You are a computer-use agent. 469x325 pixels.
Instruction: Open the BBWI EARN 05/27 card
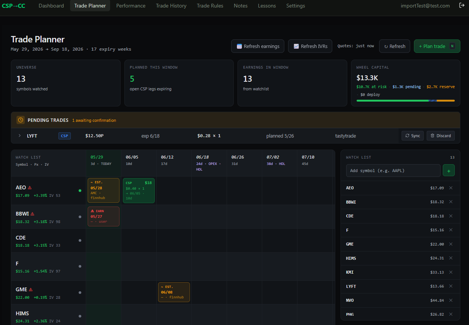(103, 216)
